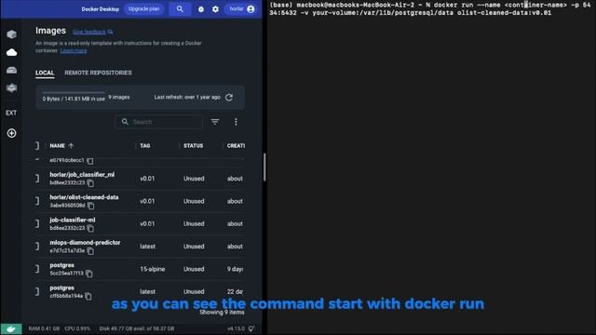The width and height of the screenshot is (596, 335).
Task: Sort by the TAG column header
Action: click(145, 145)
